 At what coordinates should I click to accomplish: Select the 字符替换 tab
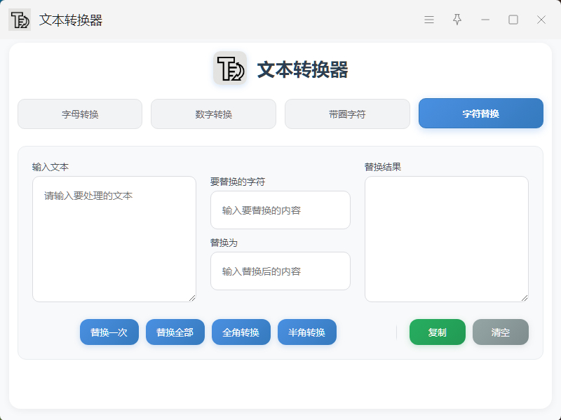point(481,114)
